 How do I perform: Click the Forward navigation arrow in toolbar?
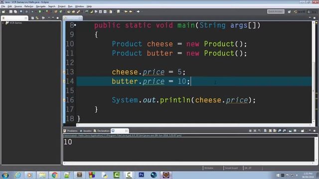click(x=138, y=12)
